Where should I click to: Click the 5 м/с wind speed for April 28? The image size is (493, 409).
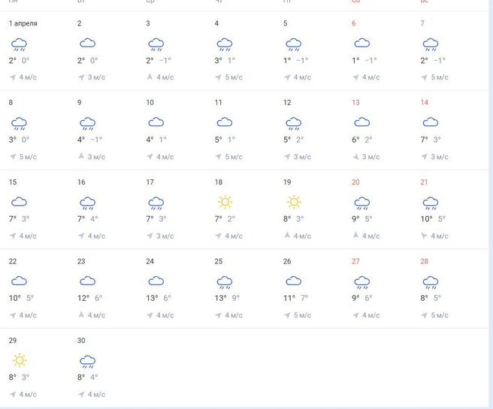coord(440,315)
